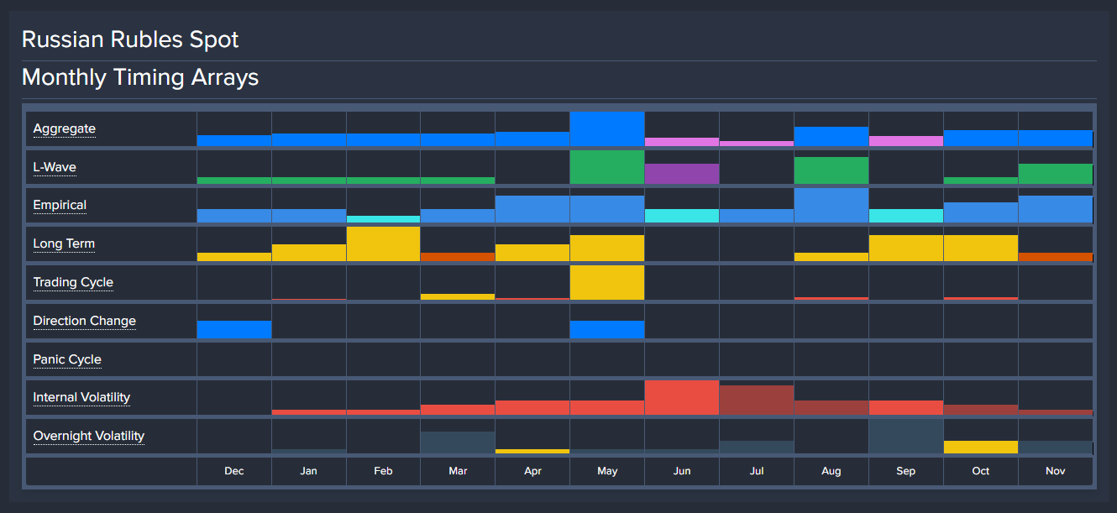1117x513 pixels.
Task: Click the yellow Overnight Volatility bar in October
Action: (x=980, y=447)
